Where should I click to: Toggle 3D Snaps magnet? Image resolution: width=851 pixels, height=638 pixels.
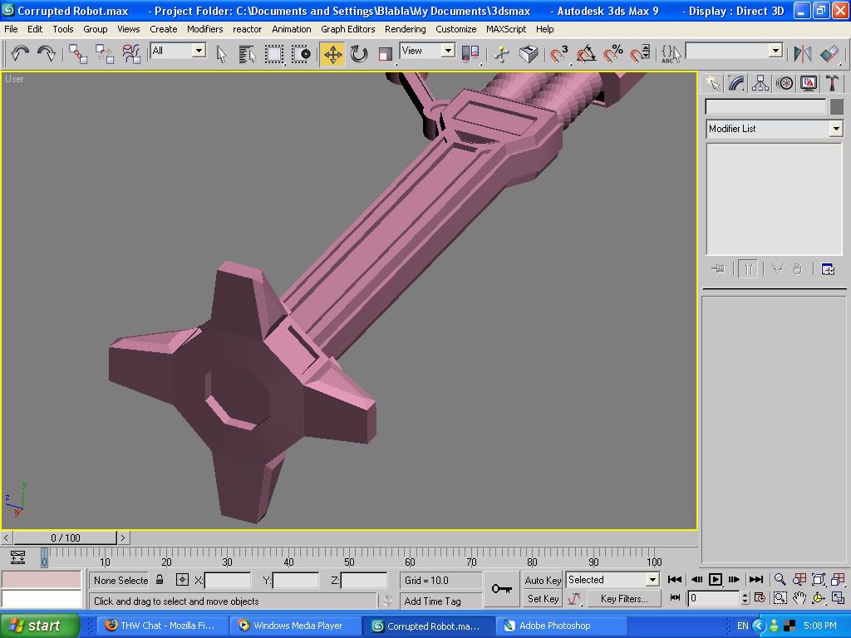click(559, 54)
